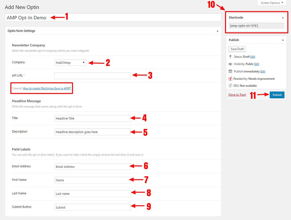Edit the Status Draft setting
Screen dimensions: 291x220
[x=252, y=57]
